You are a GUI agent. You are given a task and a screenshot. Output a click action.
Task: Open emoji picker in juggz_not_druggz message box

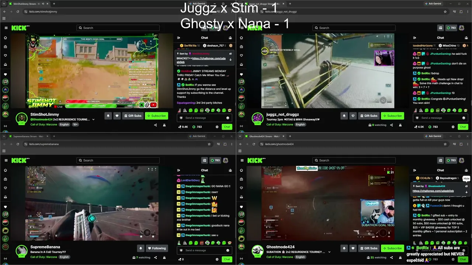click(464, 118)
